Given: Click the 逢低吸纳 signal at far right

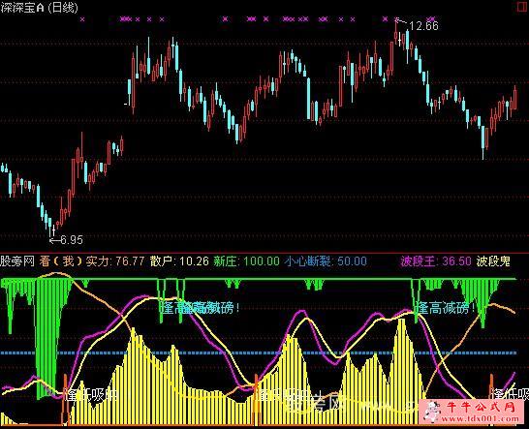Looking at the screenshot, I should pos(511,393).
